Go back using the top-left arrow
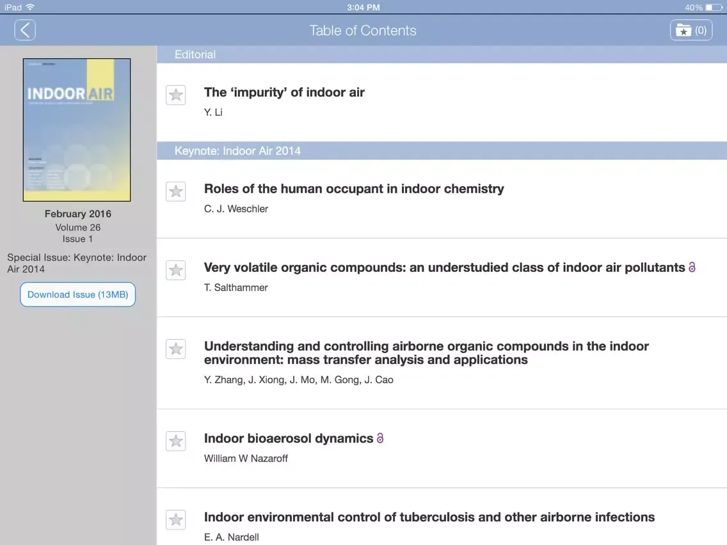This screenshot has width=727, height=545. [x=25, y=30]
